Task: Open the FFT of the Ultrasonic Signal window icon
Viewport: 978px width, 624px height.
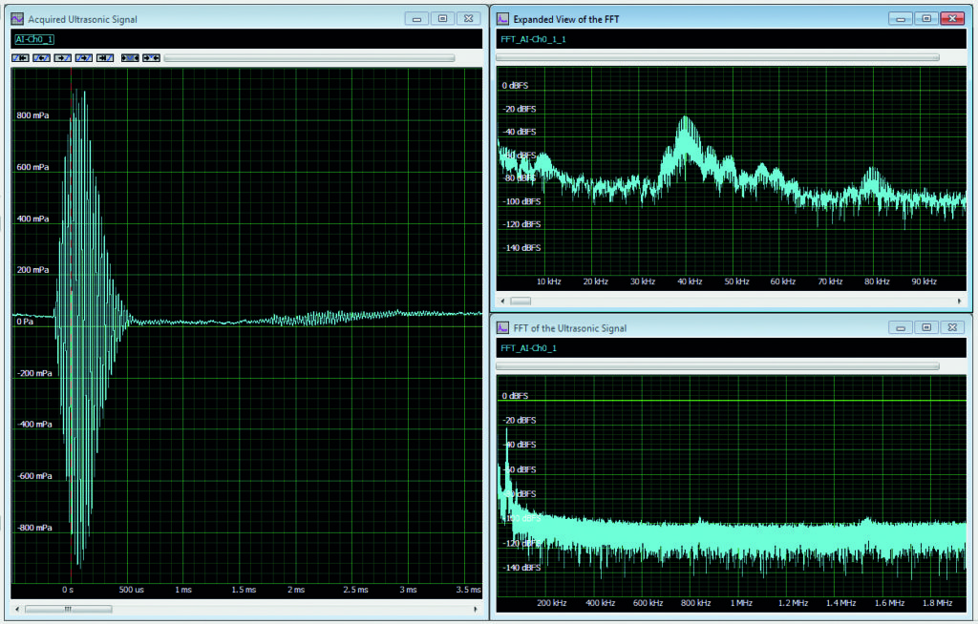Action: point(502,326)
